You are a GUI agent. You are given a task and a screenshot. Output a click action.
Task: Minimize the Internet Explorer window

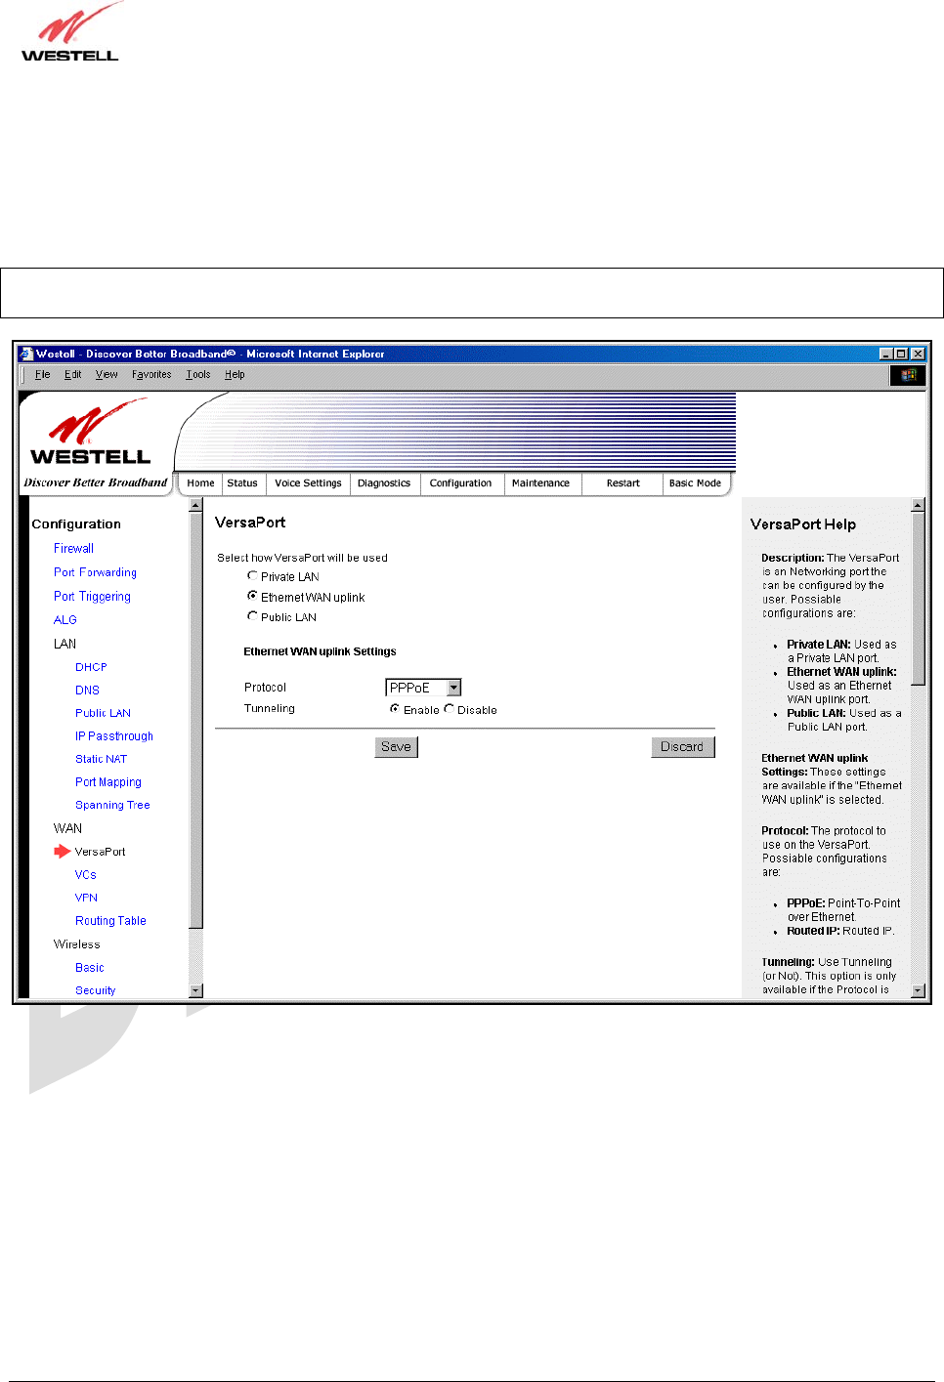tap(885, 354)
